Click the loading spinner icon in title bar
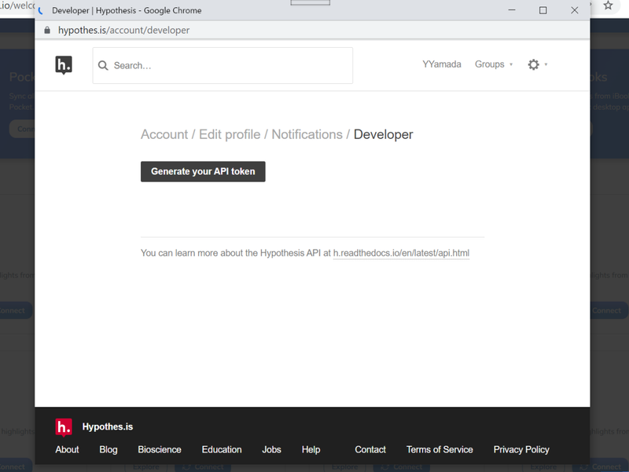Viewport: 629px width, 472px height. pyautogui.click(x=41, y=11)
